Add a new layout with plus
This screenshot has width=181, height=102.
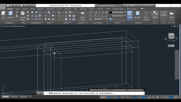tap(31, 96)
